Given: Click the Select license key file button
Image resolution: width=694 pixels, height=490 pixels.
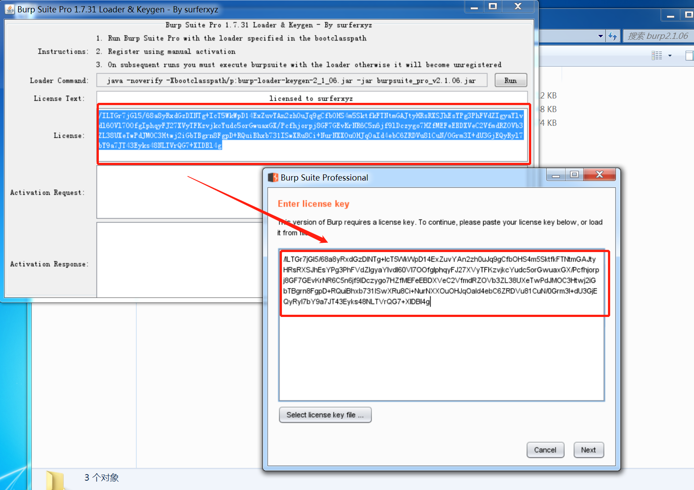Looking at the screenshot, I should pos(325,415).
